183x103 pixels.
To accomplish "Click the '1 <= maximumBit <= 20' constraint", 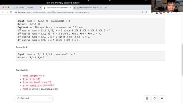I will [37, 82].
